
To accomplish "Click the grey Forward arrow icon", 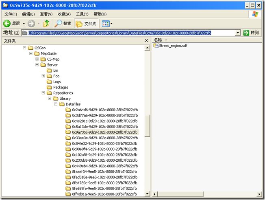I will coord(31,24).
